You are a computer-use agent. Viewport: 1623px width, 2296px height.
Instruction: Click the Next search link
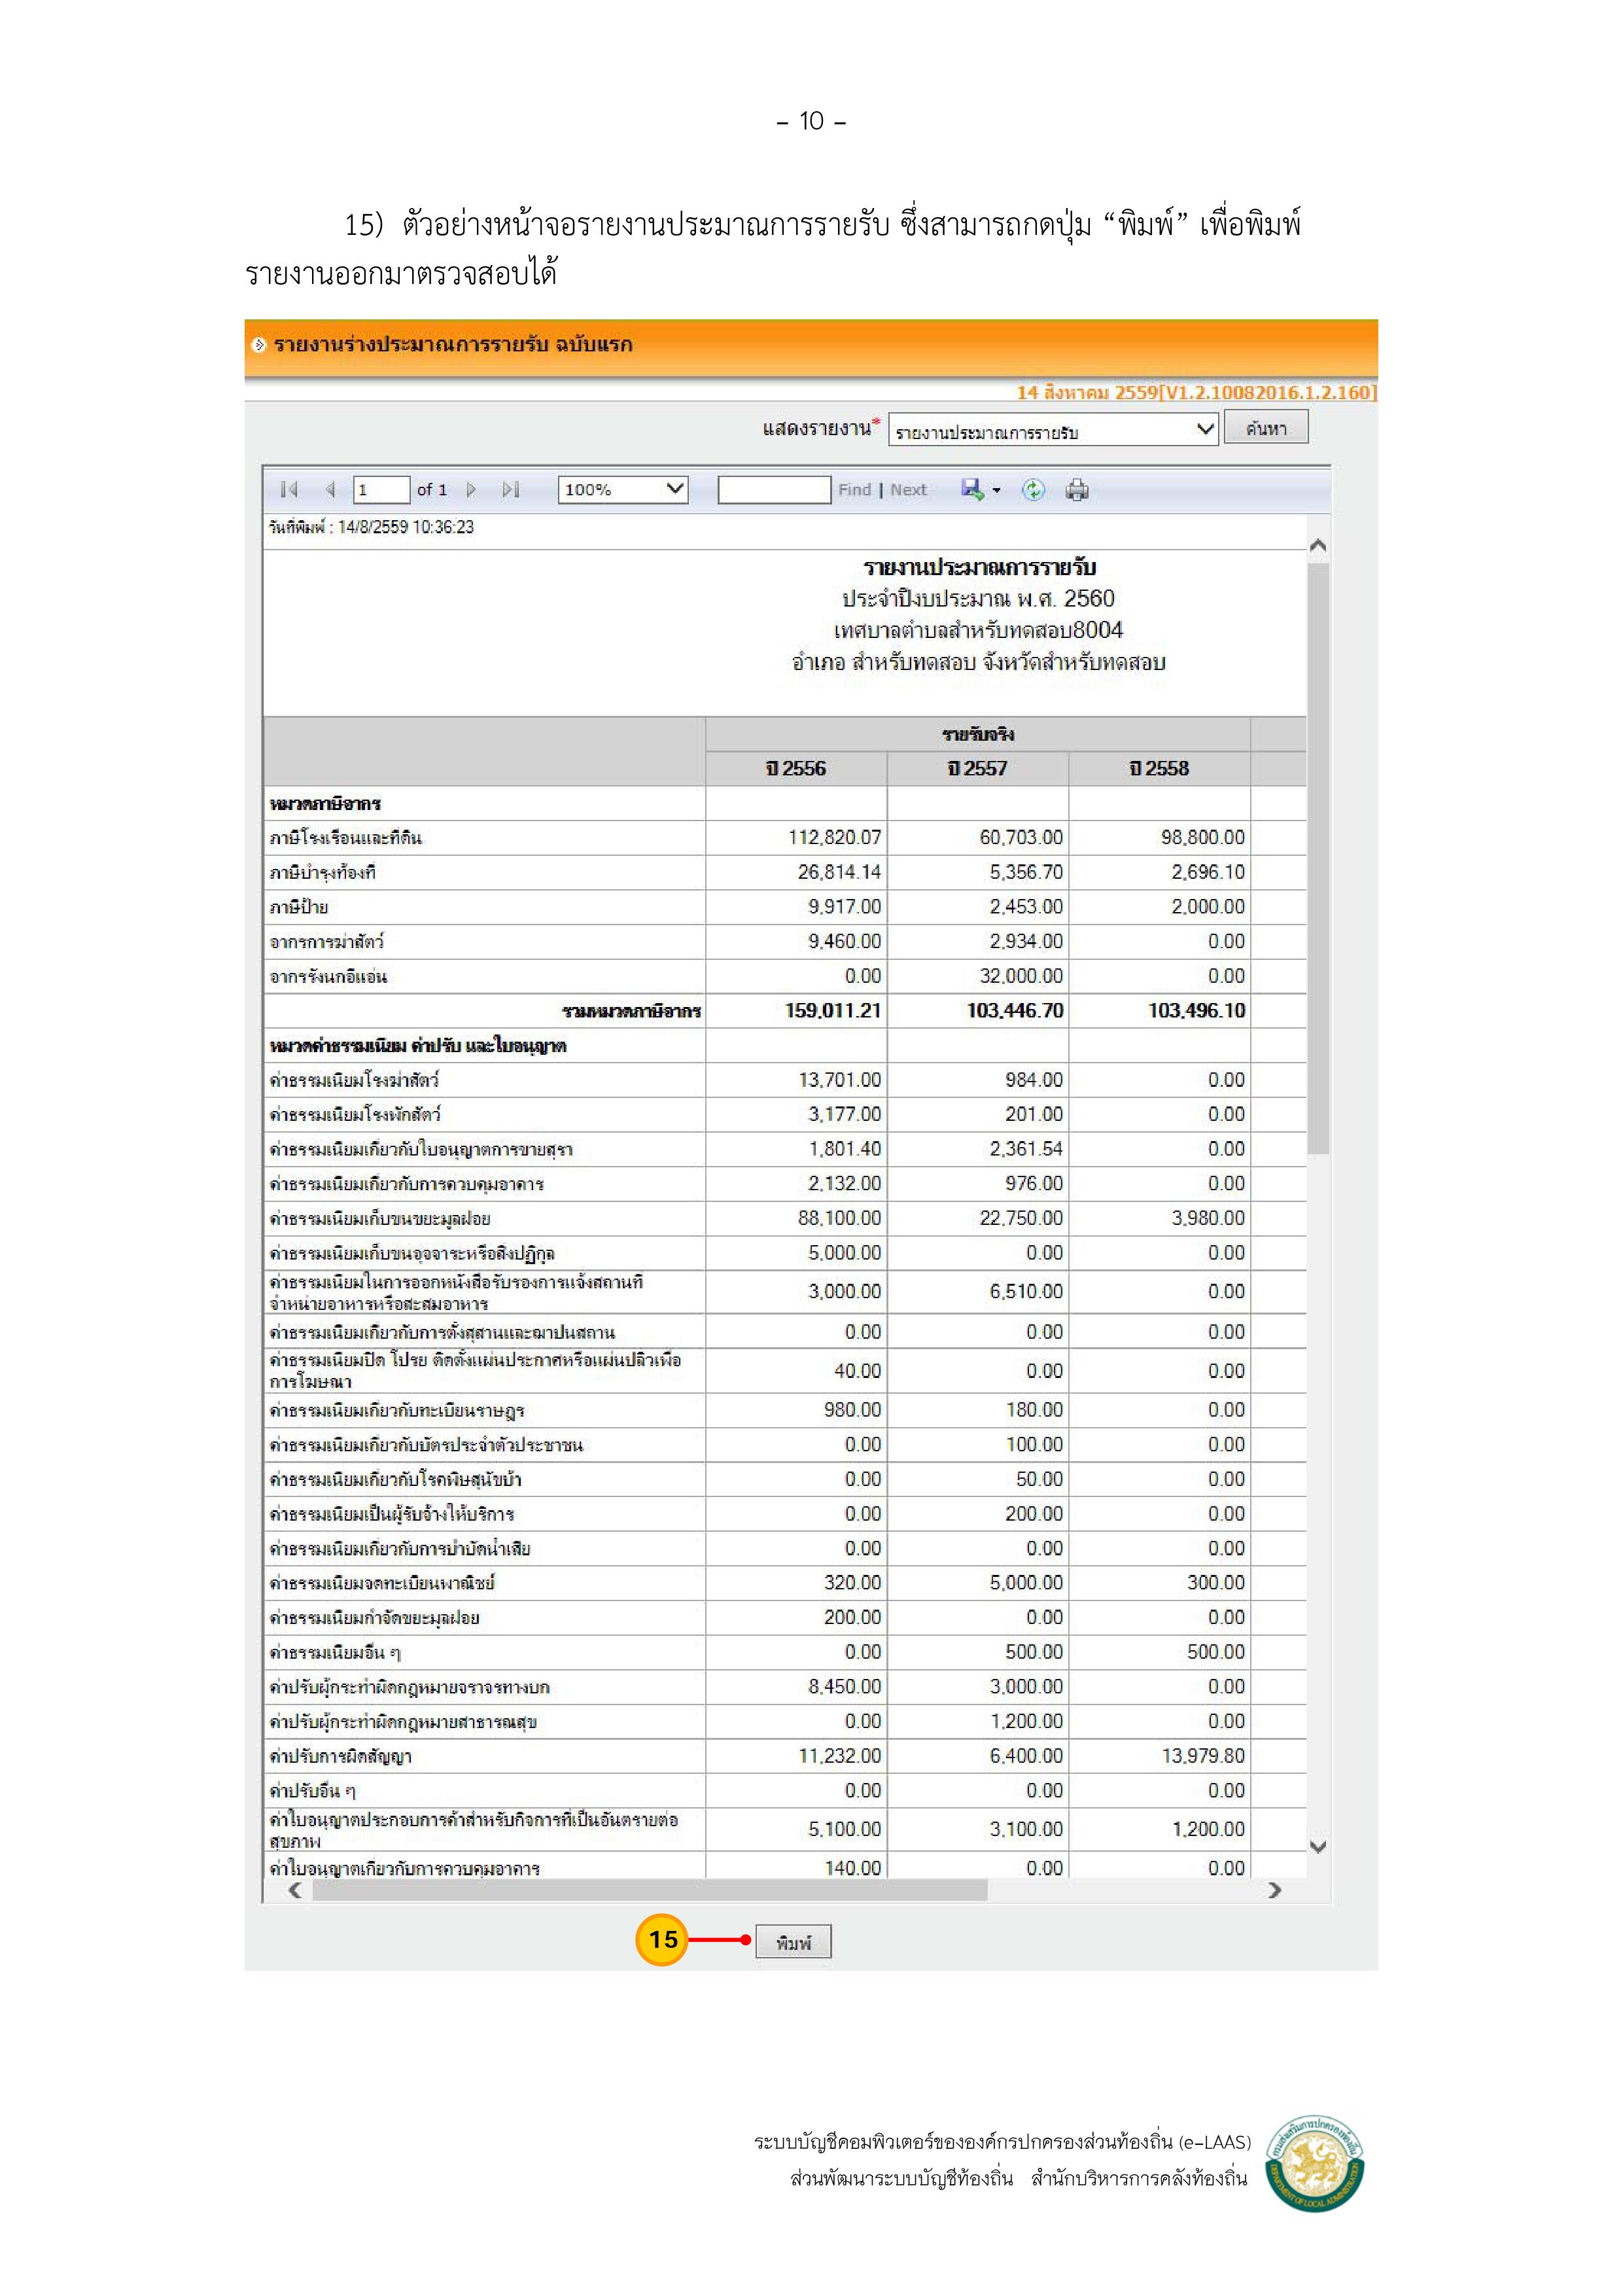click(908, 489)
